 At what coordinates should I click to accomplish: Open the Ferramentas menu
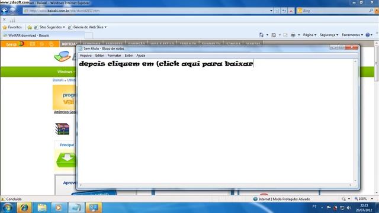pyautogui.click(x=352, y=35)
